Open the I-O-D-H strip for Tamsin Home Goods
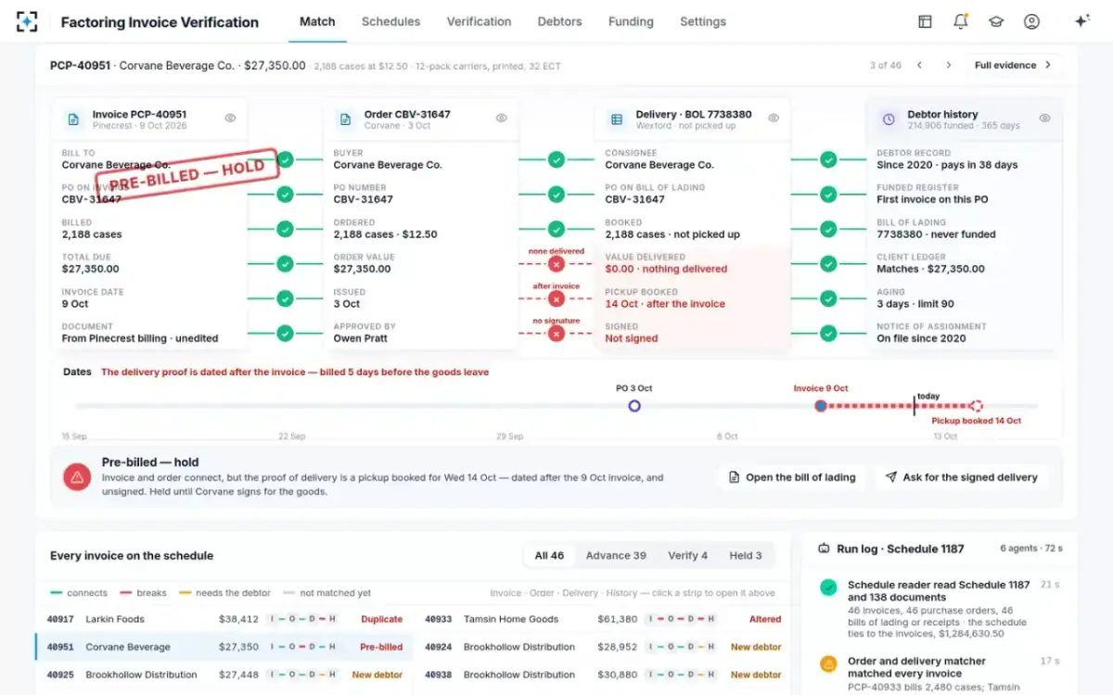Image resolution: width=1113 pixels, height=695 pixels. (682, 619)
